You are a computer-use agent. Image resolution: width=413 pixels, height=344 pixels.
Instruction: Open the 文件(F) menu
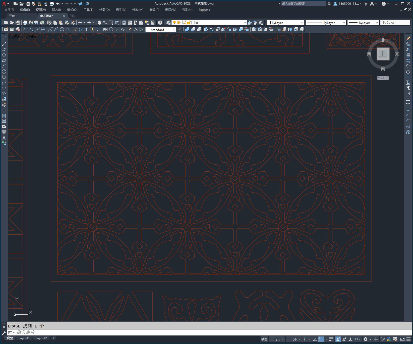click(x=9, y=10)
